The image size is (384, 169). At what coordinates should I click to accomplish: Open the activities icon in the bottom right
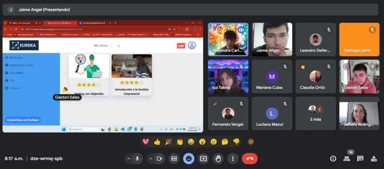(x=374, y=159)
